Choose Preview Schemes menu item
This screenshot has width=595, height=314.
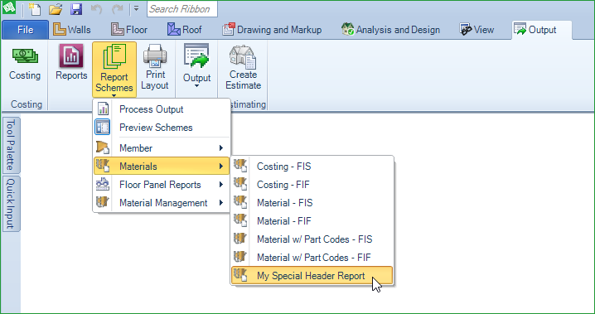162,128
